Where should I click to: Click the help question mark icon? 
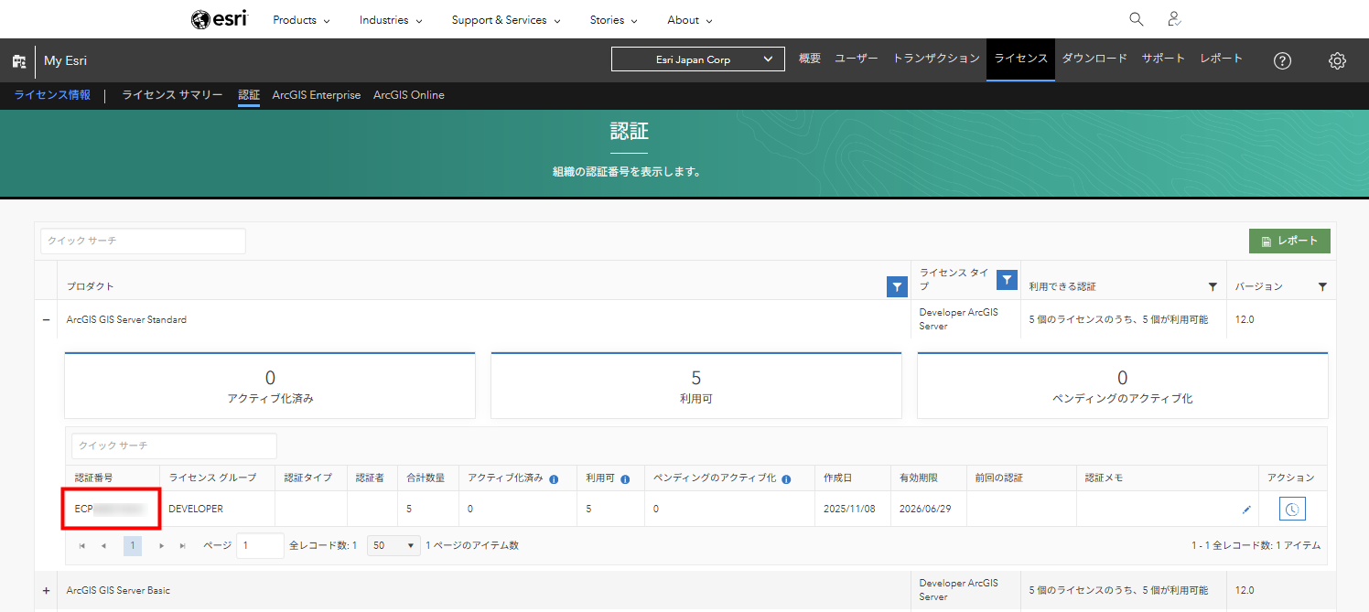point(1282,60)
